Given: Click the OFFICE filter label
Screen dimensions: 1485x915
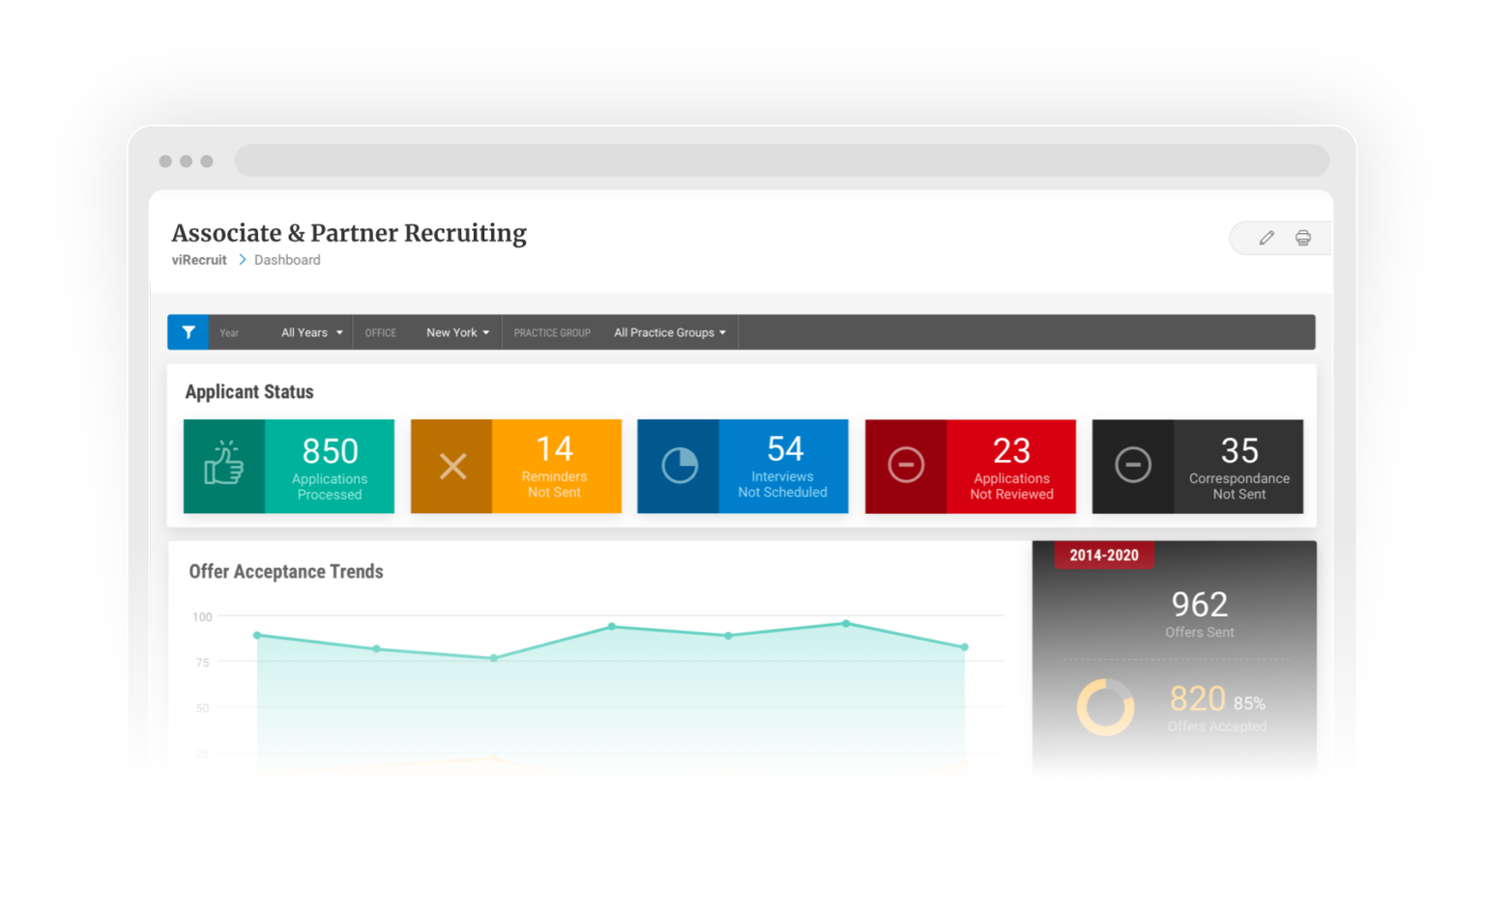Looking at the screenshot, I should (381, 333).
